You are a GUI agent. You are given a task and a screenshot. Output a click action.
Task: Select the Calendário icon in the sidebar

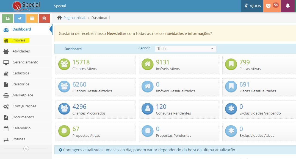[x=6, y=128]
